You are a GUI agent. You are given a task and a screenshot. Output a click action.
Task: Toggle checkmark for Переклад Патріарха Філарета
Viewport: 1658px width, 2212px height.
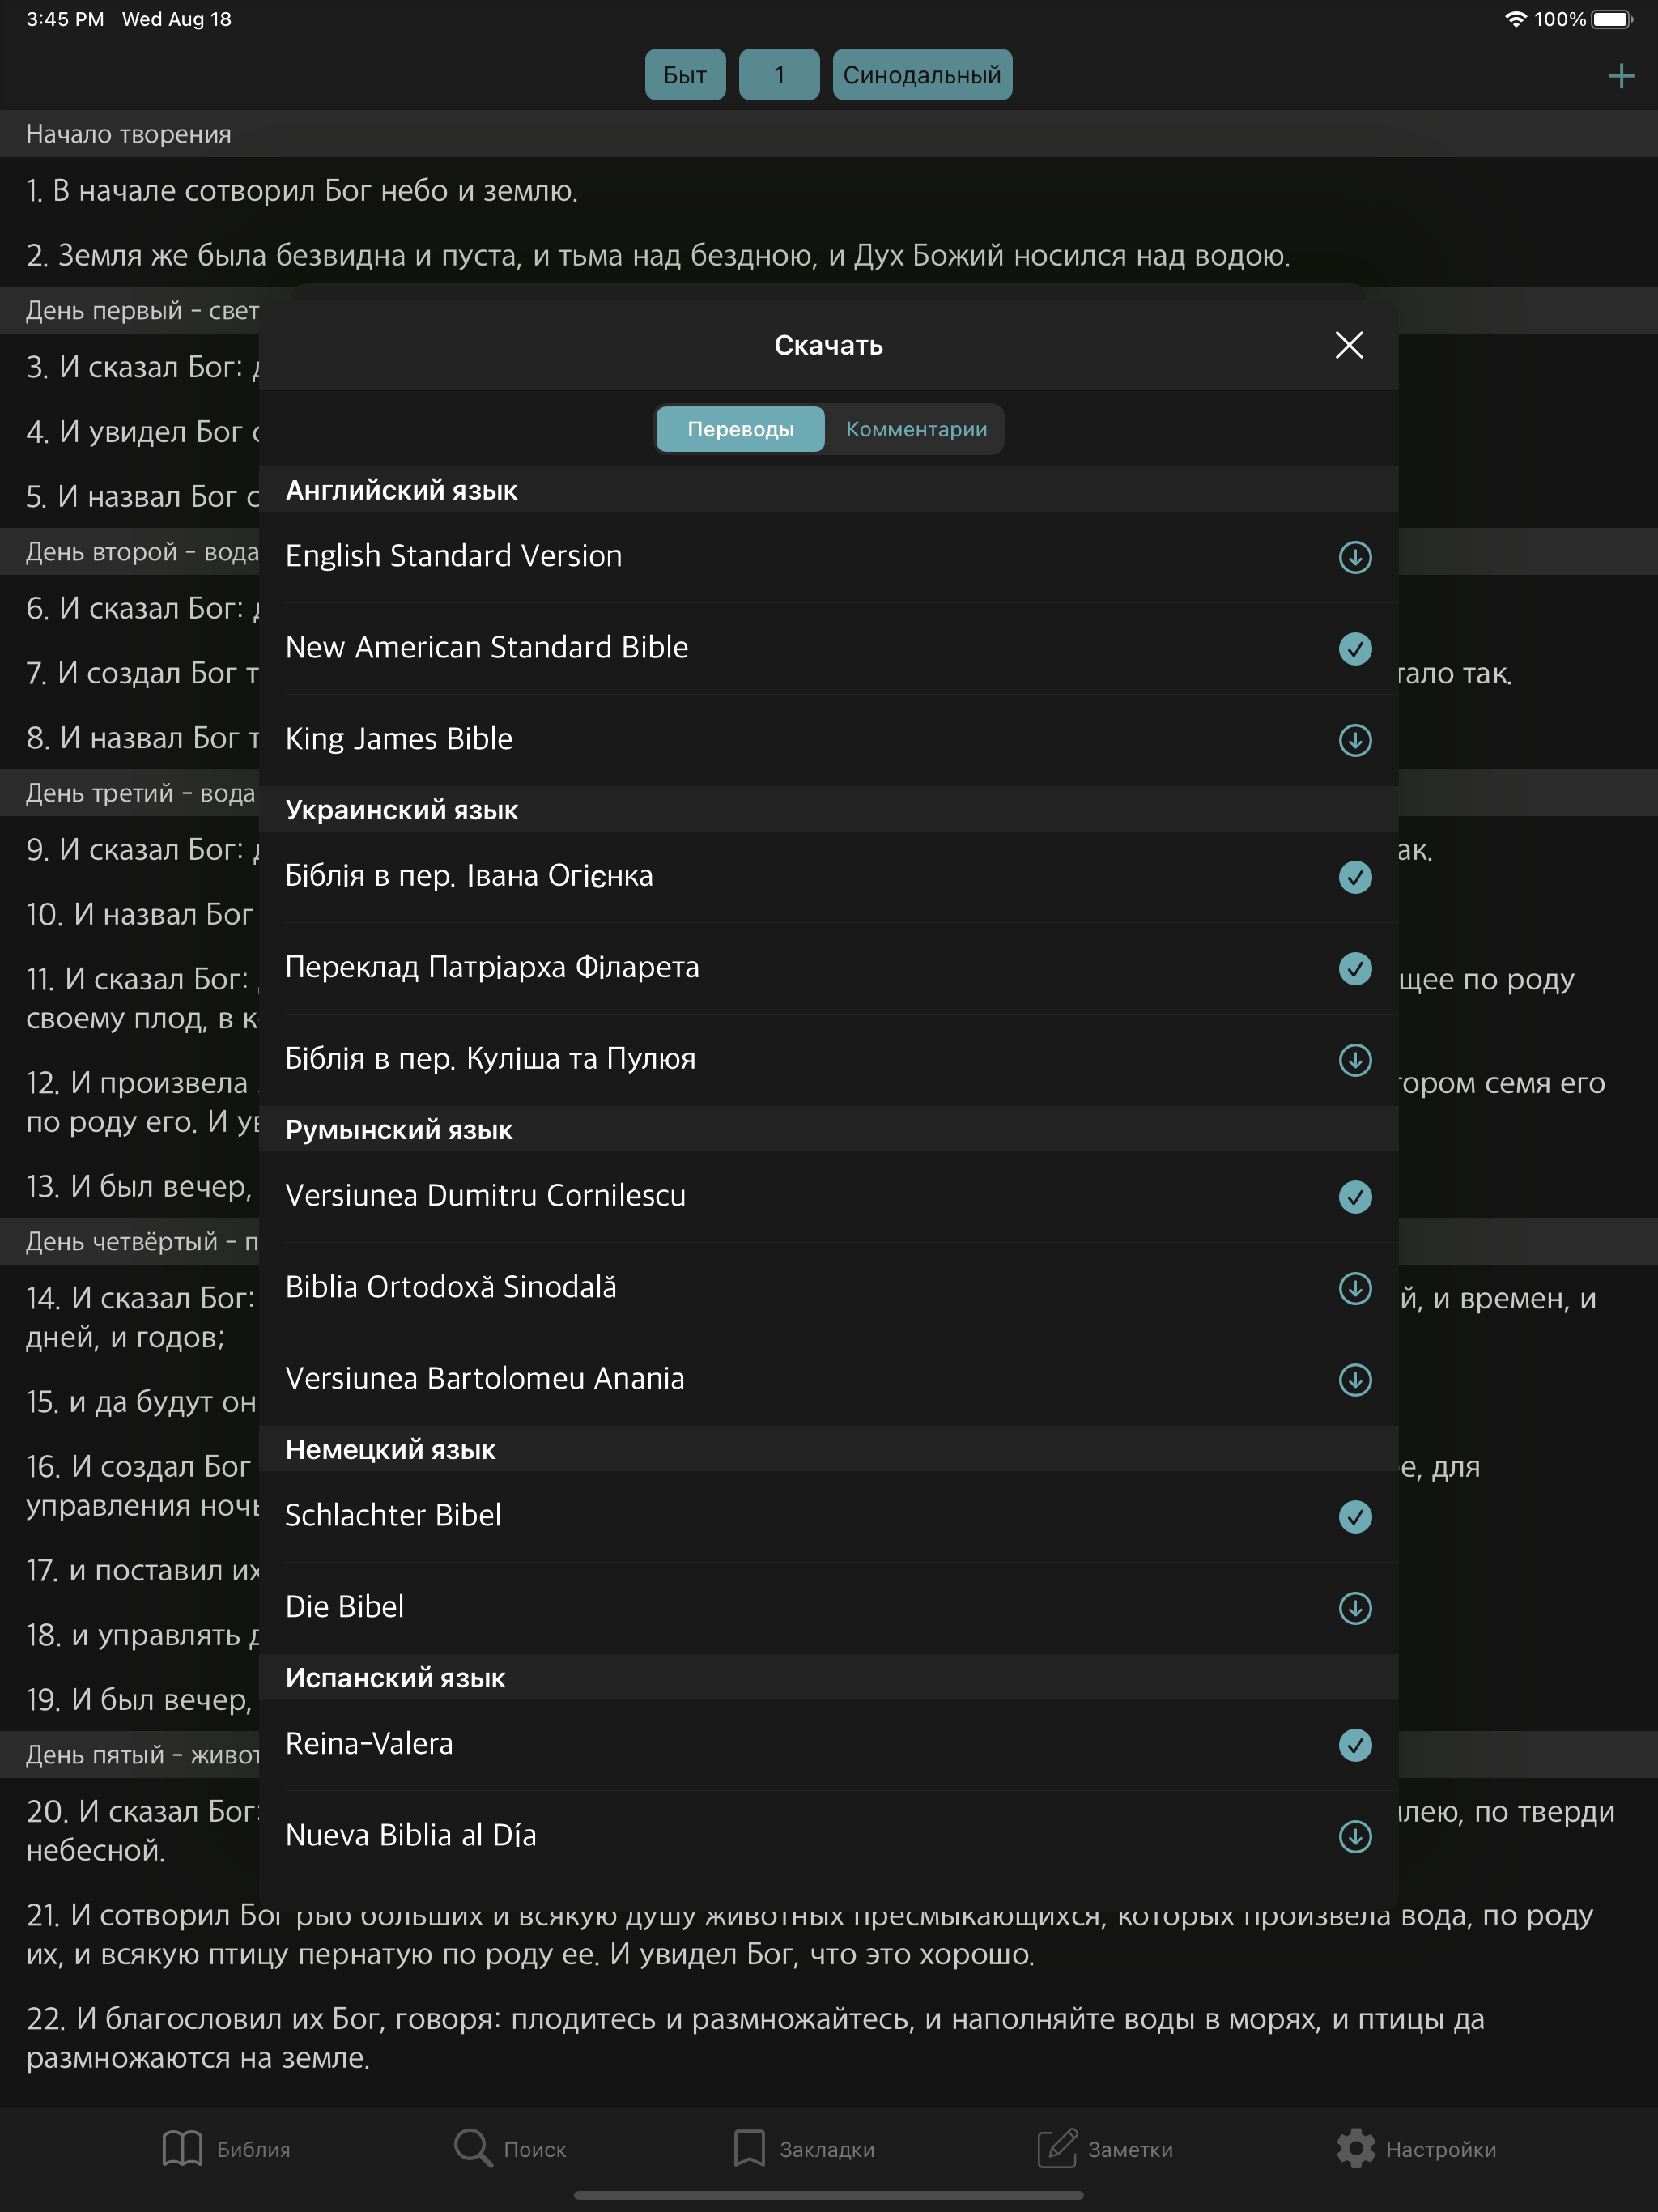pos(1354,968)
